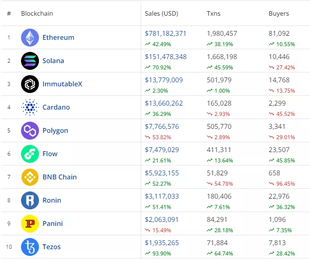Click the Ronin blue logo icon
The width and height of the screenshot is (310, 259).
[30, 200]
